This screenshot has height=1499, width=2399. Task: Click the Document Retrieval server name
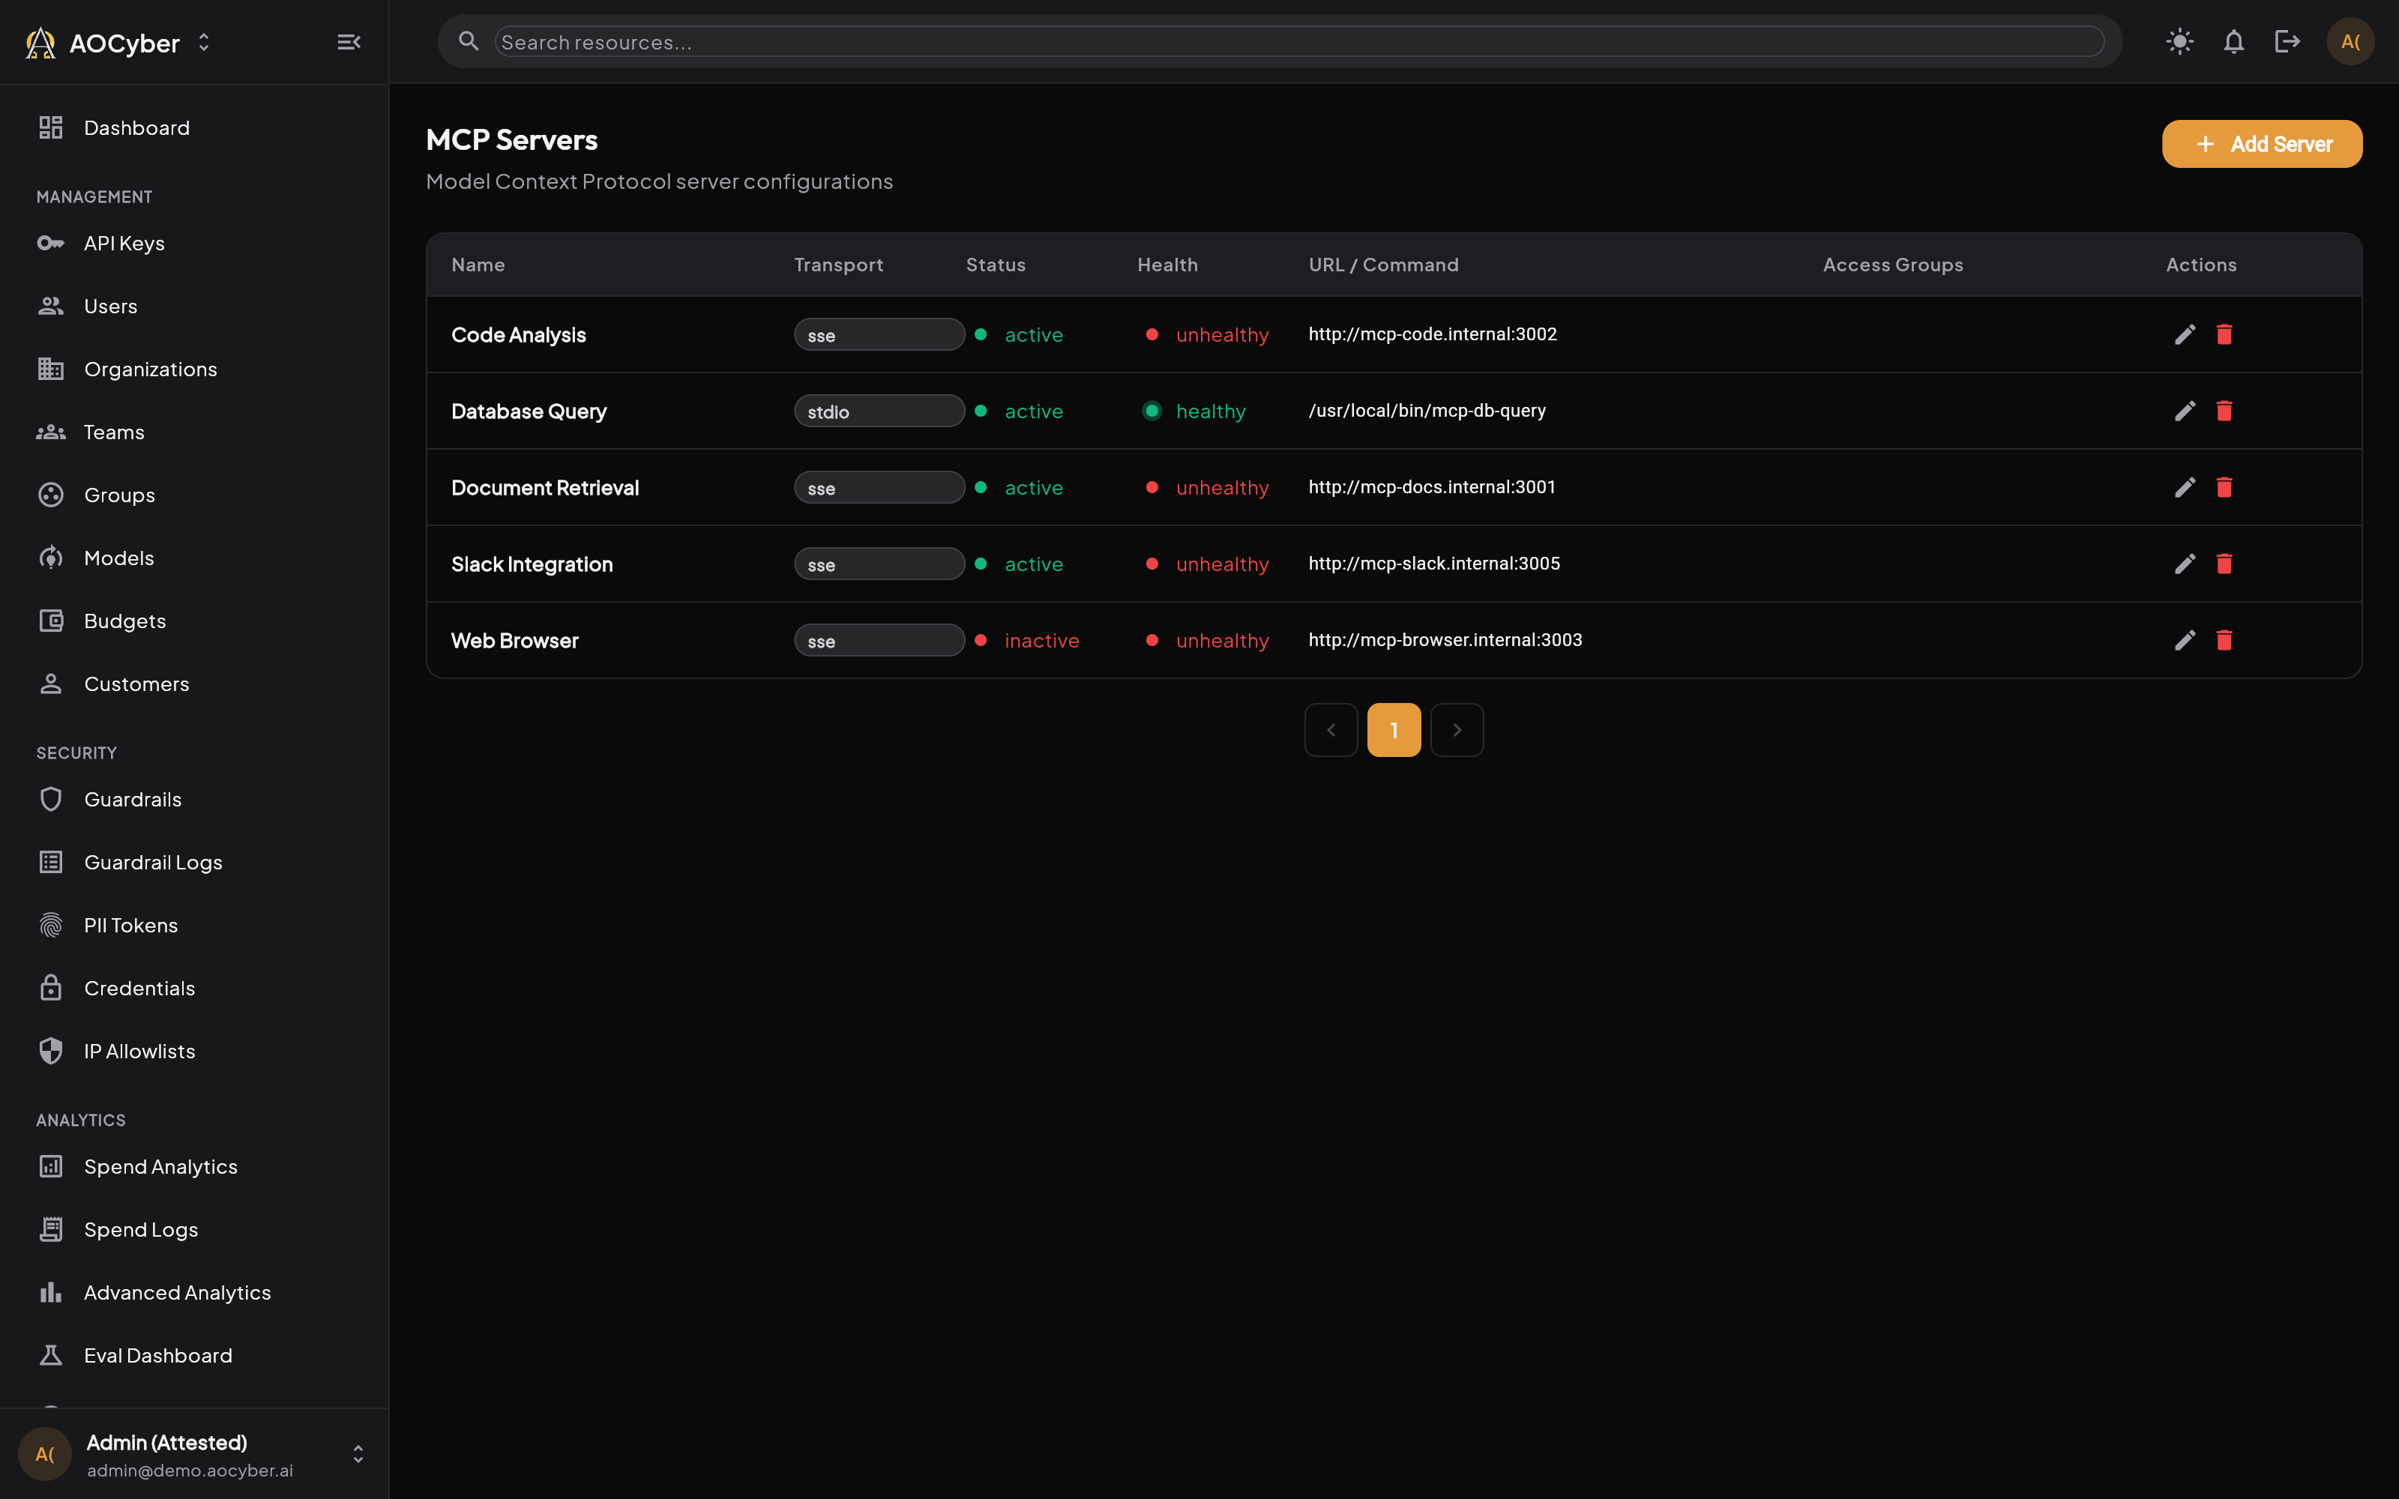544,488
